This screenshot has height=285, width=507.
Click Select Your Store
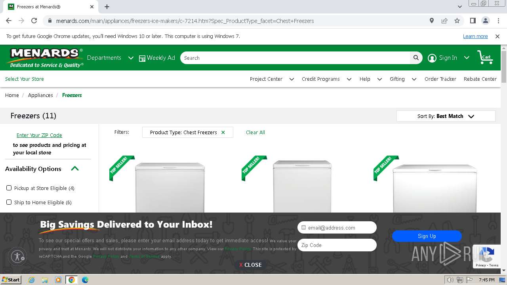[x=25, y=79]
